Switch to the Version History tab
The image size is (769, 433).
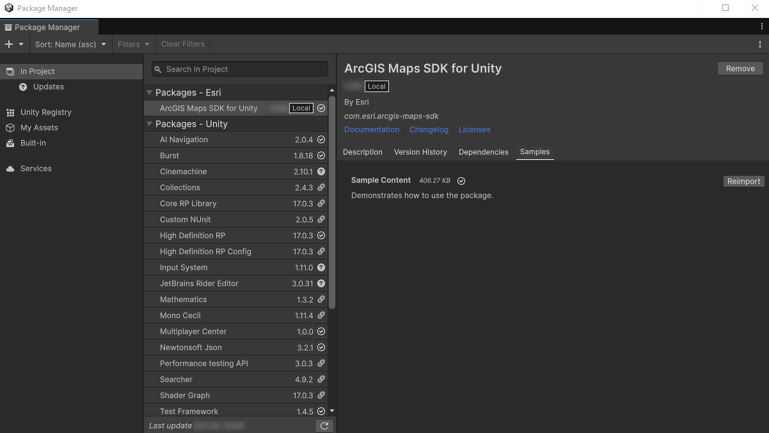(x=420, y=152)
